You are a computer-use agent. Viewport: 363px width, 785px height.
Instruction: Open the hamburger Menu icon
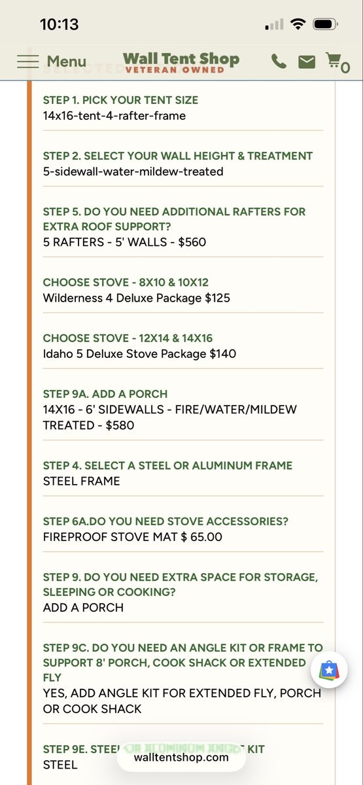pos(28,61)
